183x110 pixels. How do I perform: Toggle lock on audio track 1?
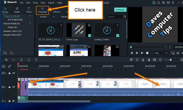[x=9, y=101]
